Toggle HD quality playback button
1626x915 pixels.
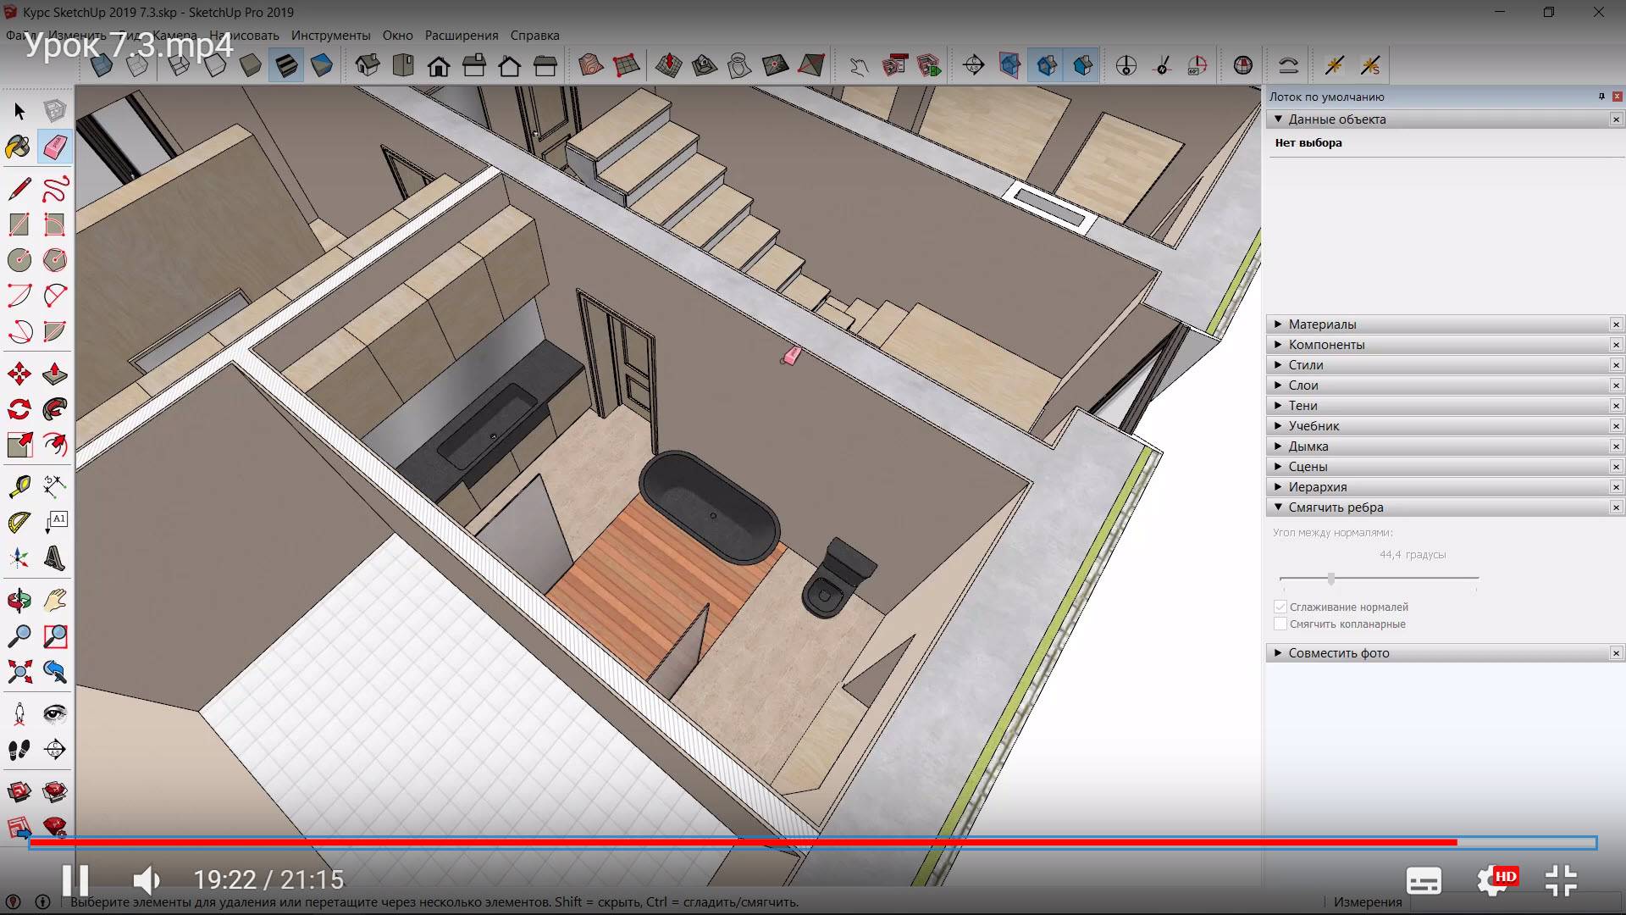coord(1500,880)
